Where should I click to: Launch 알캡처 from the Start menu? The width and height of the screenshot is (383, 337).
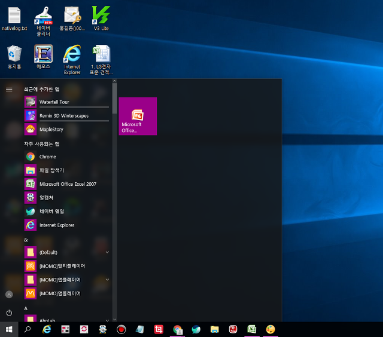pos(66,198)
